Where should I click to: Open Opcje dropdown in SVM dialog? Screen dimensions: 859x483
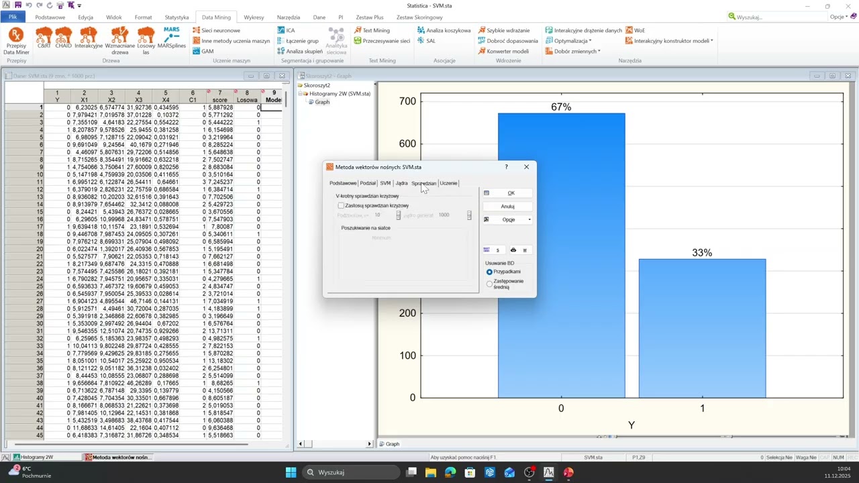tap(508, 219)
